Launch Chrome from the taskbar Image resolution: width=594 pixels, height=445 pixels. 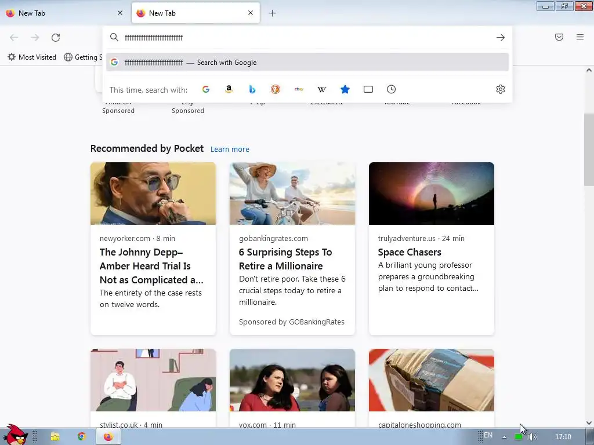click(81, 436)
